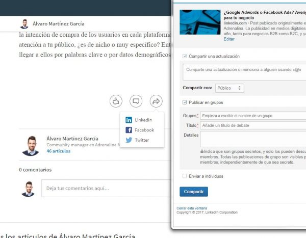Click Cerrar esta ventana link

(x=192, y=208)
